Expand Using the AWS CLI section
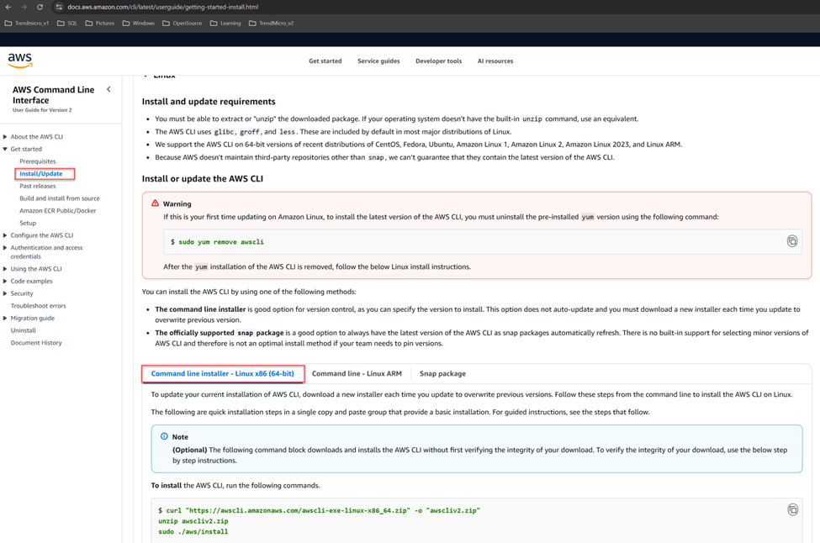 point(5,269)
